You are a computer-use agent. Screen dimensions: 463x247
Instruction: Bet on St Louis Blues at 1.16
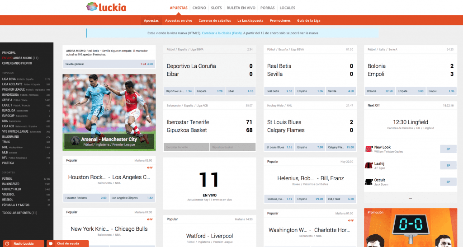(279, 147)
